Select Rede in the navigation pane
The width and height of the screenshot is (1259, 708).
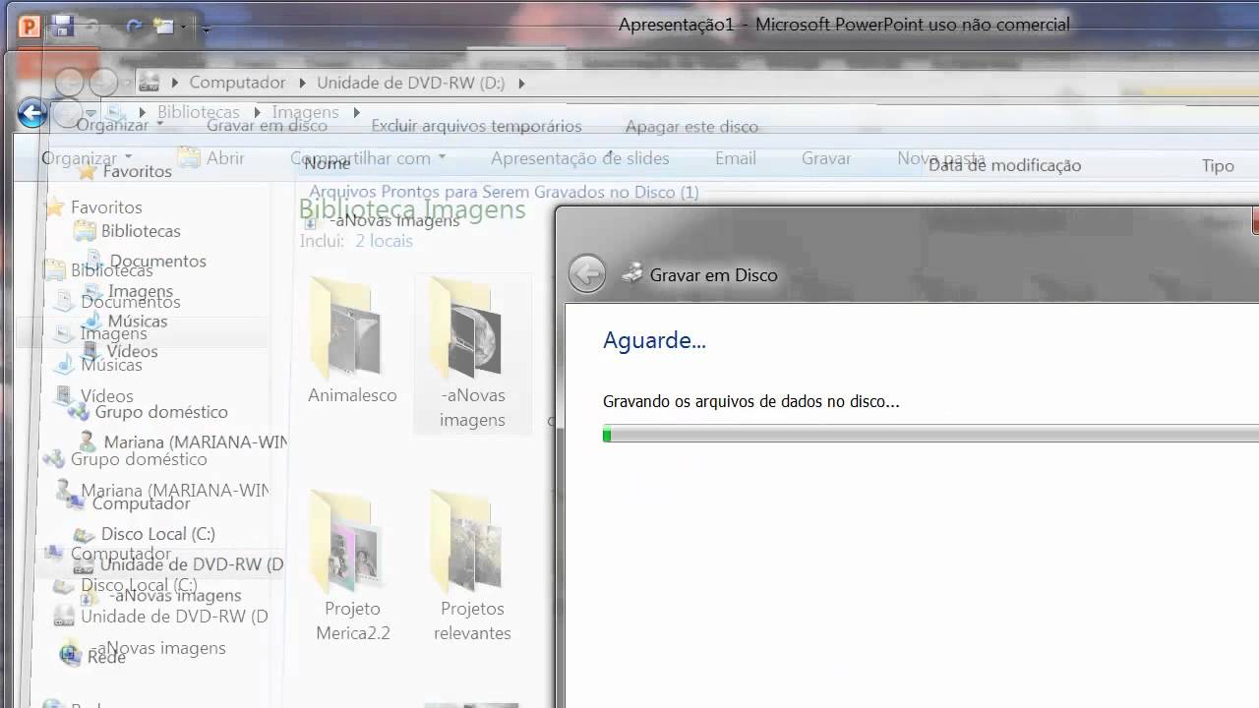pos(106,657)
